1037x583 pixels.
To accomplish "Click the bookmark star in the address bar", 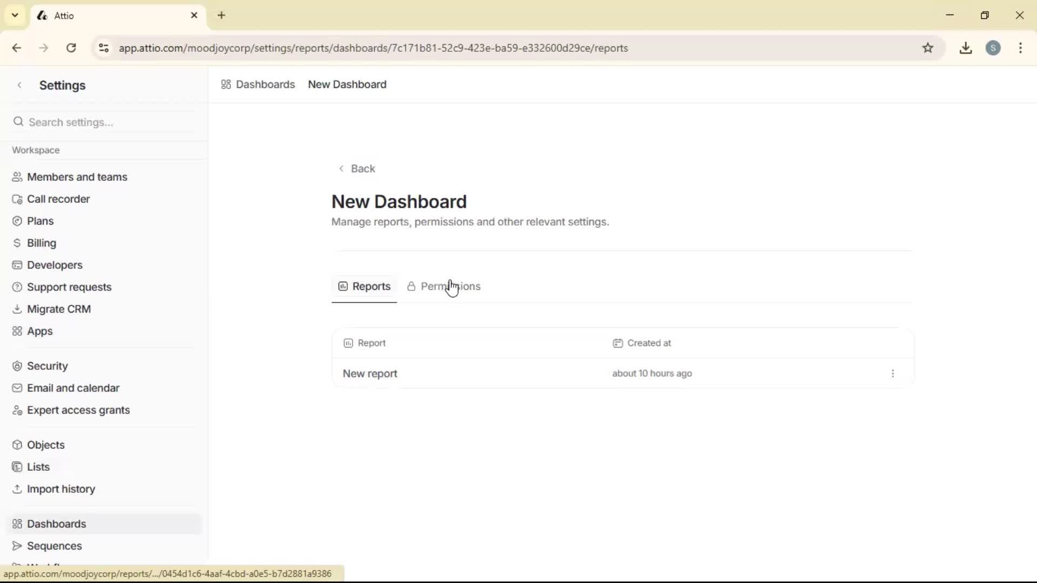I will point(928,48).
